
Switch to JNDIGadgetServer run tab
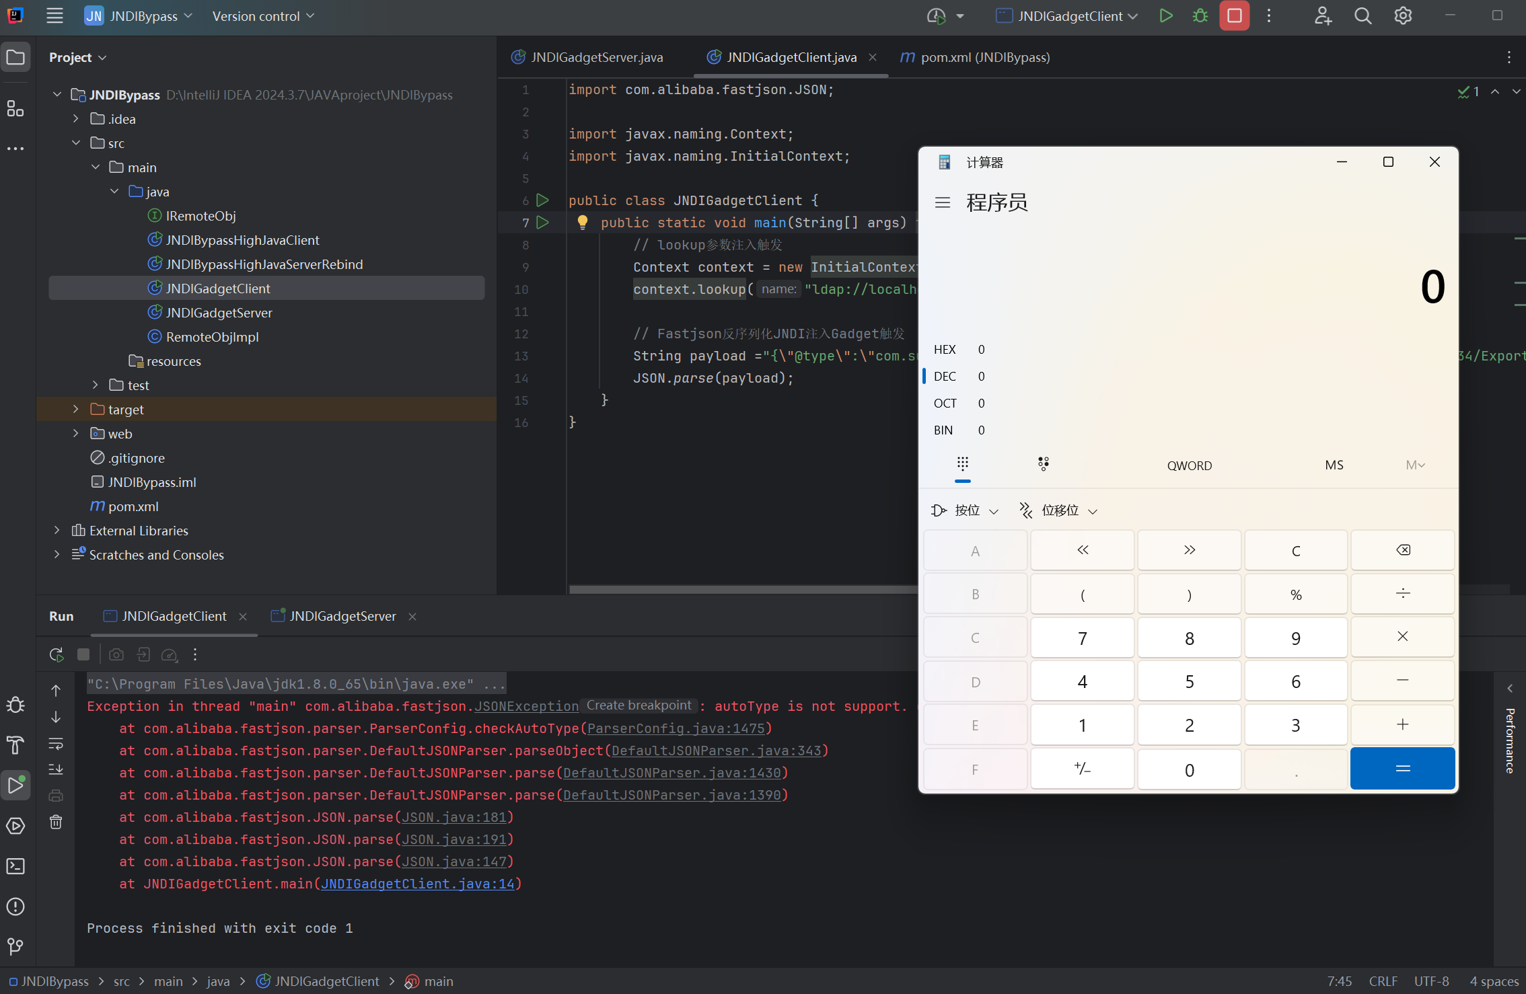coord(334,617)
